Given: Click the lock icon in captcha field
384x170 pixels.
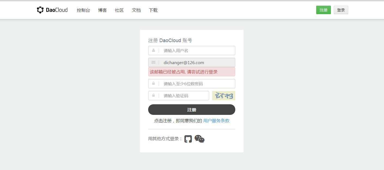Looking at the screenshot, I should (x=153, y=96).
